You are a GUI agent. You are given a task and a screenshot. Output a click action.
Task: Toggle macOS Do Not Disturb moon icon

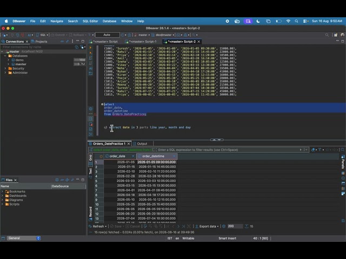(258, 21)
